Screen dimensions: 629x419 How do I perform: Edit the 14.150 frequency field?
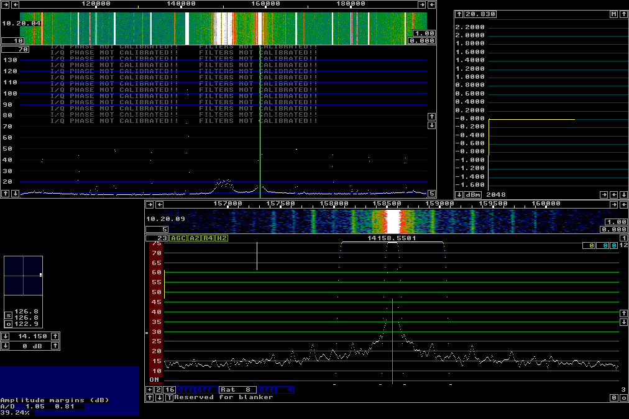point(30,336)
